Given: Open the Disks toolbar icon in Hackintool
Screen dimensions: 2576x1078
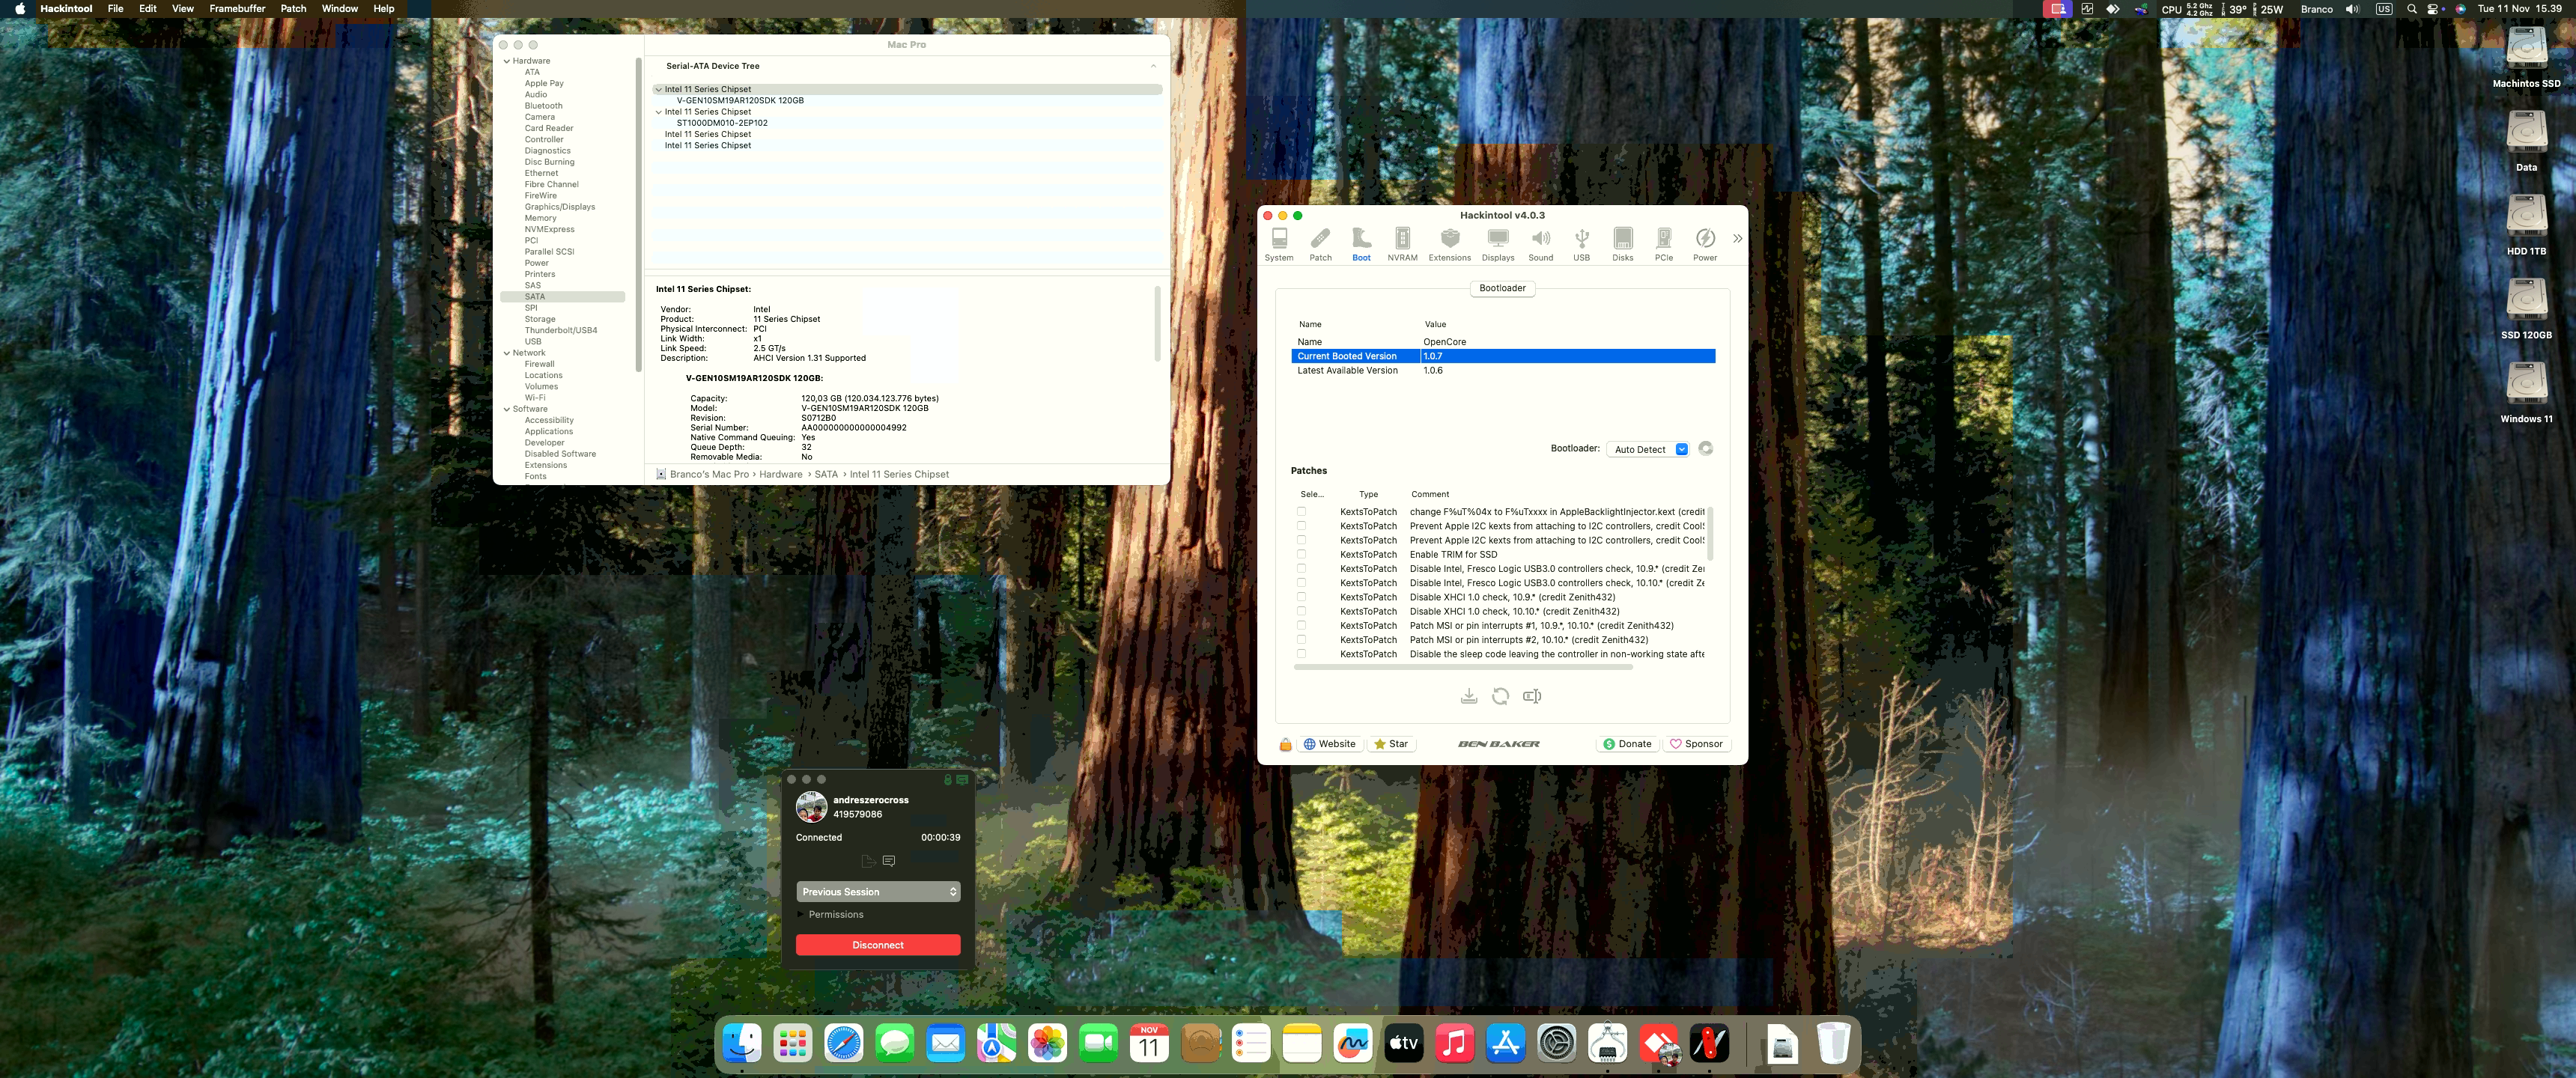Looking at the screenshot, I should point(1622,244).
